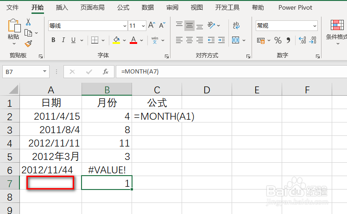Switch to 视图 View tab
Viewport: 347px width, 214px height.
click(x=197, y=7)
